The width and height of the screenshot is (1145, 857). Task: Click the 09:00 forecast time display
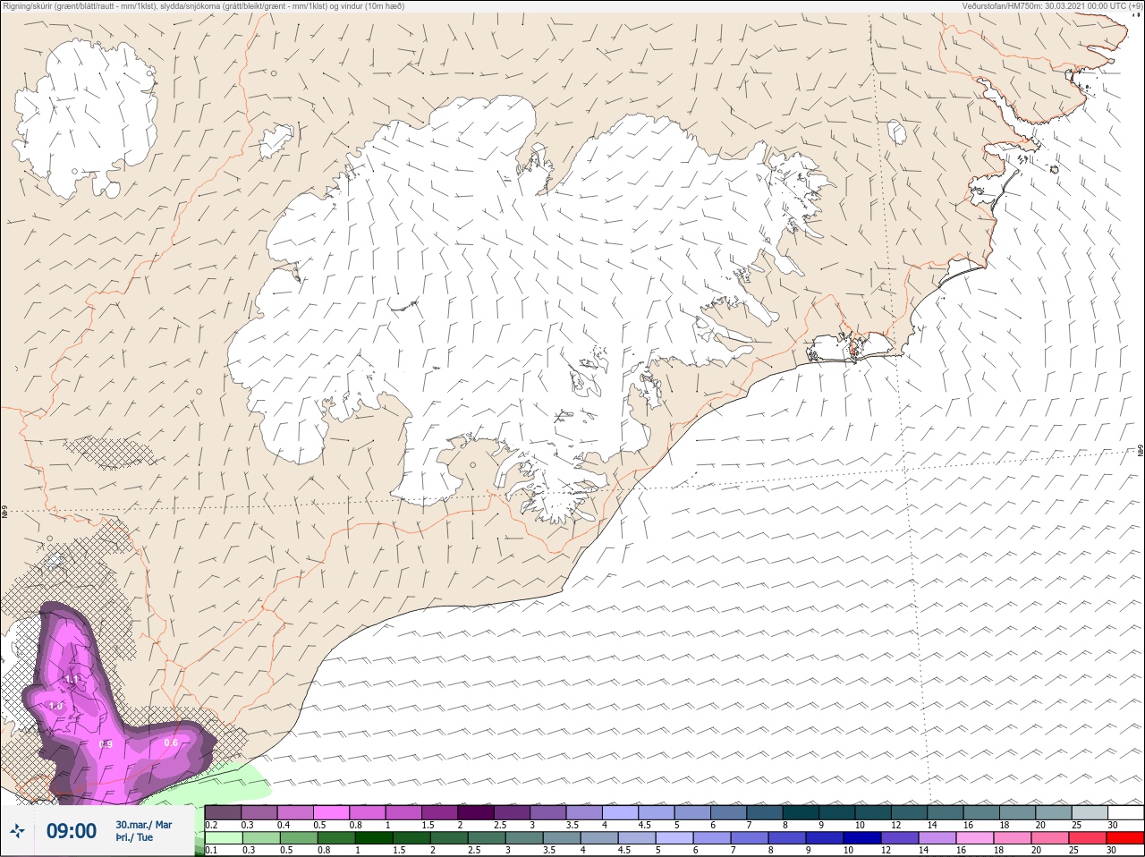[72, 831]
